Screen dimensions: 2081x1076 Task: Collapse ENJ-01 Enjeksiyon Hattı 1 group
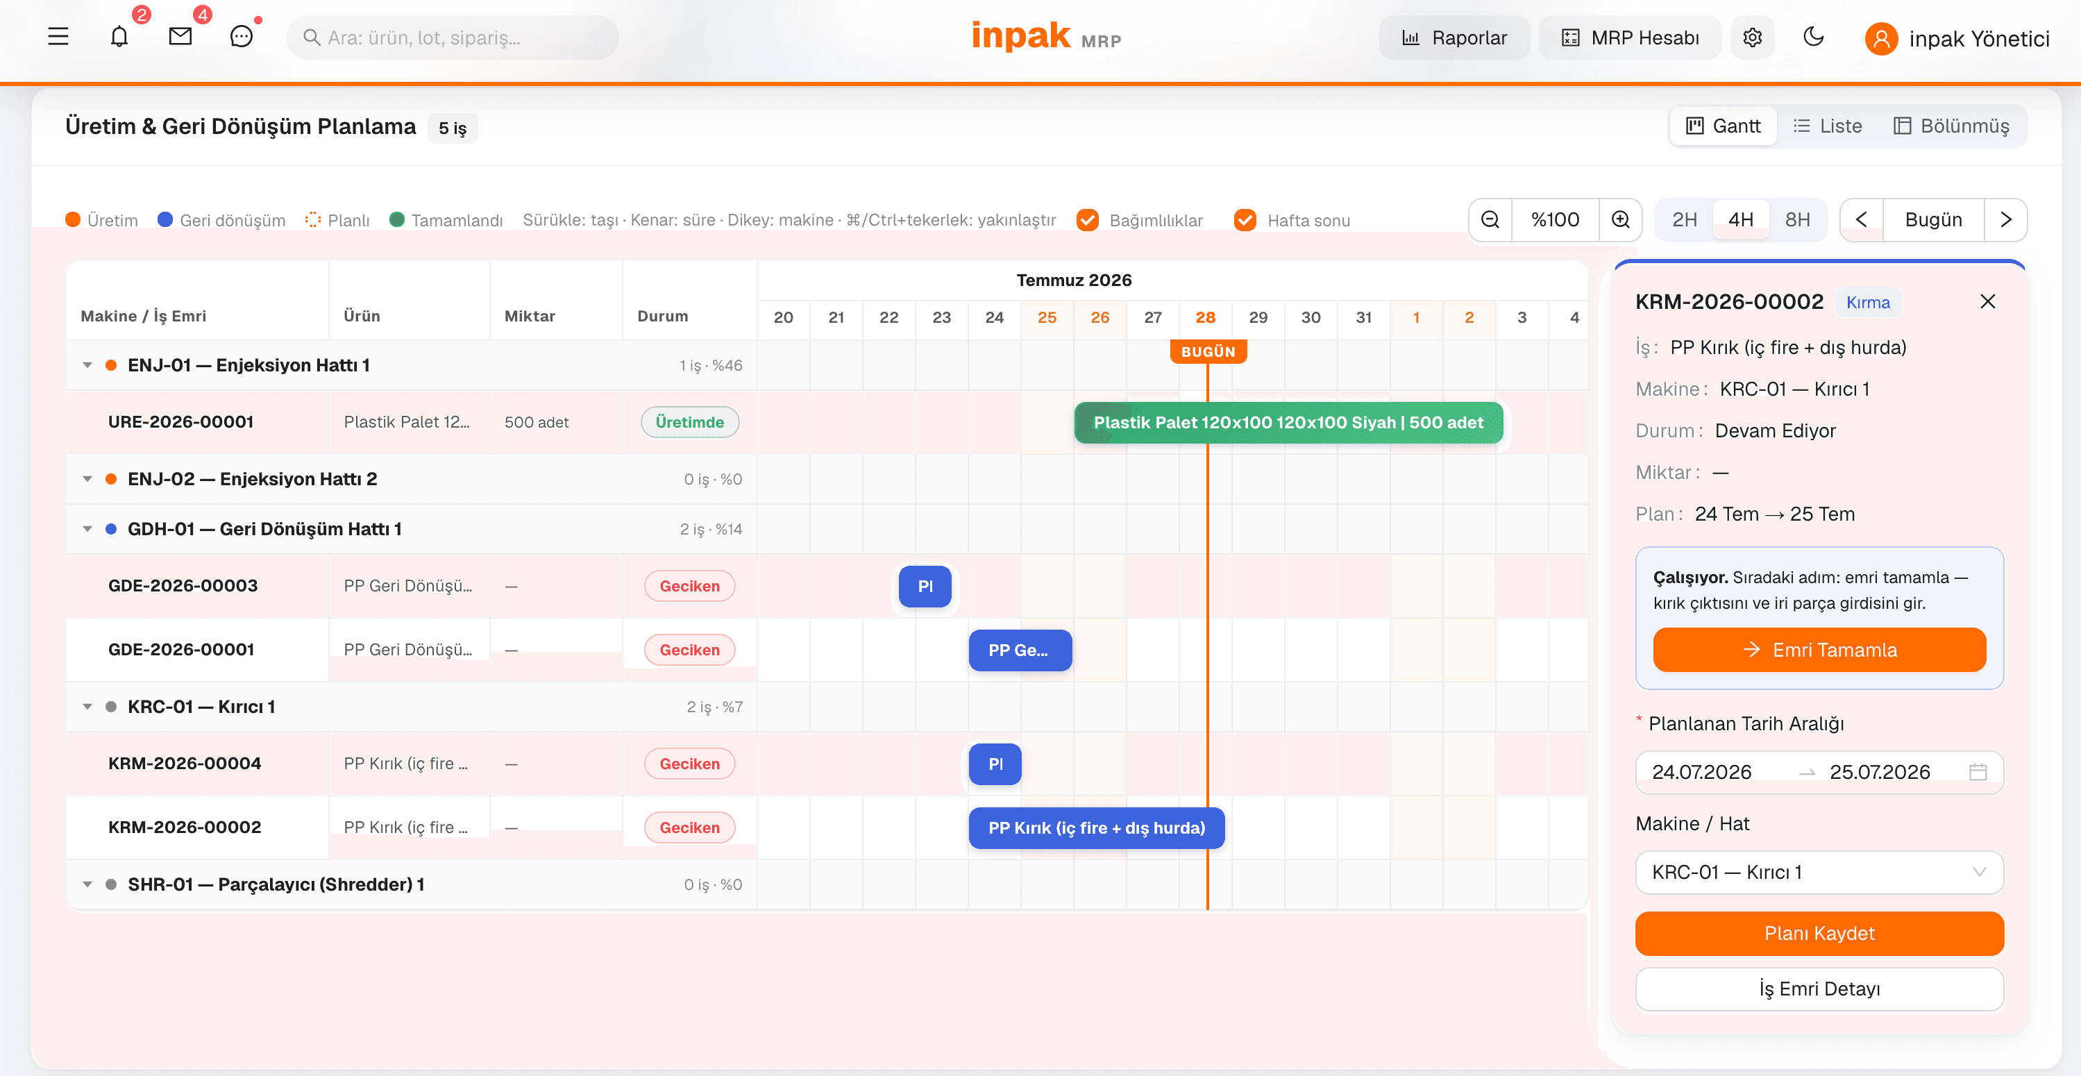coord(87,365)
